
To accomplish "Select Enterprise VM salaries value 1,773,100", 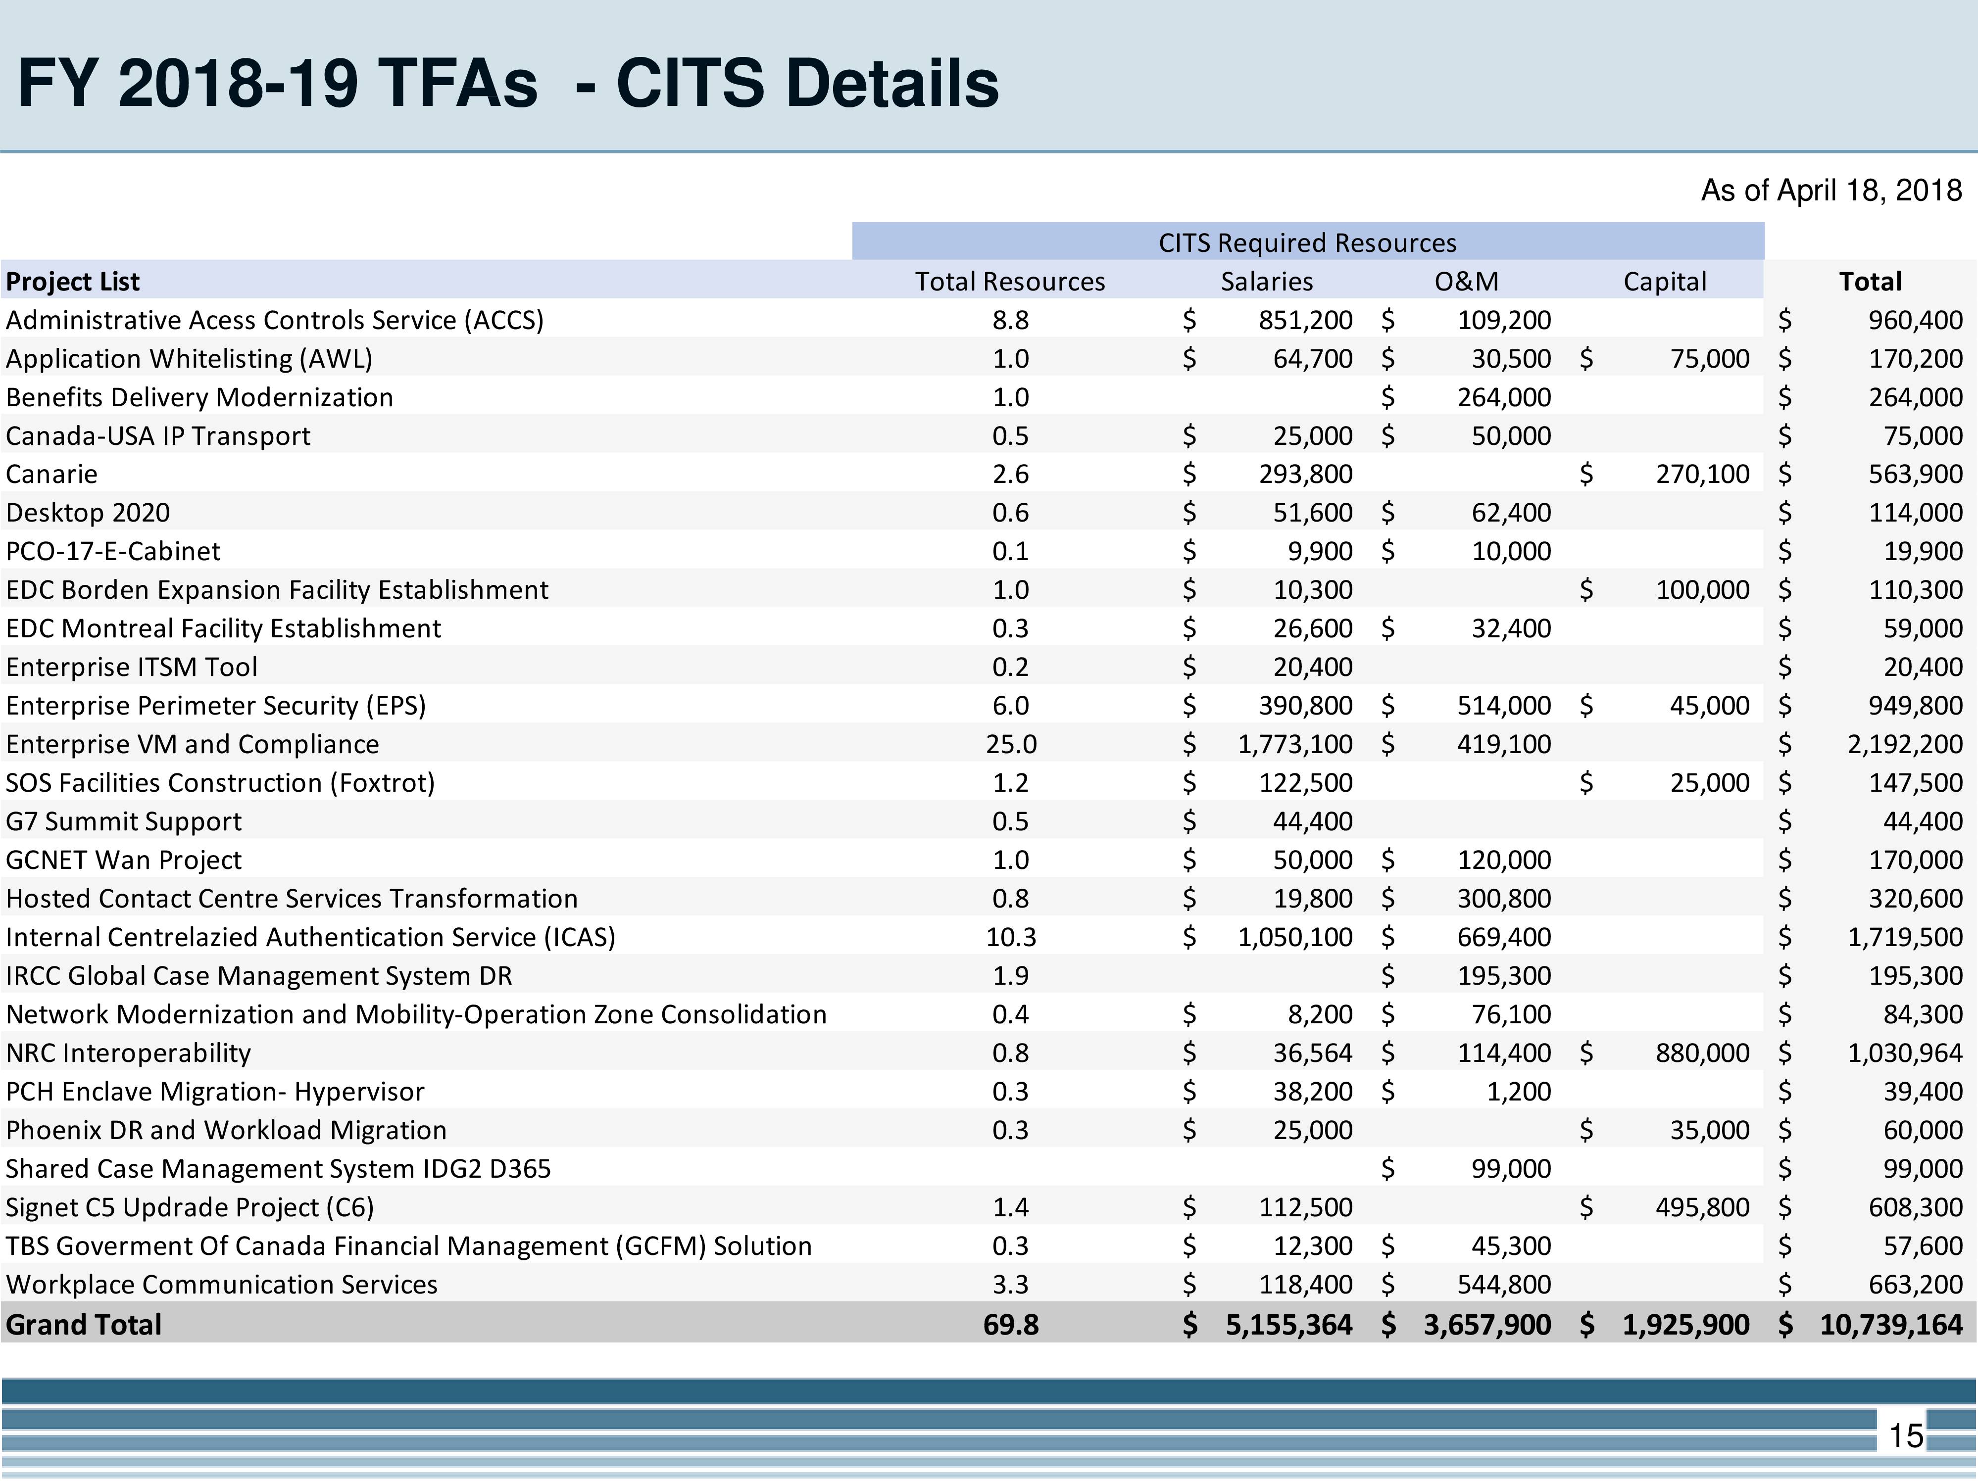I will (x=1295, y=744).
